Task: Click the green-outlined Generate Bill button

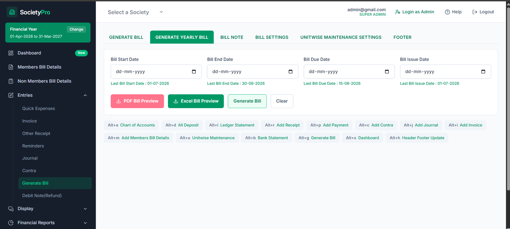Action: coord(247,101)
